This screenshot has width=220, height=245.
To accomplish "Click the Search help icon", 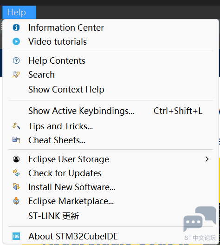I will (16, 74).
